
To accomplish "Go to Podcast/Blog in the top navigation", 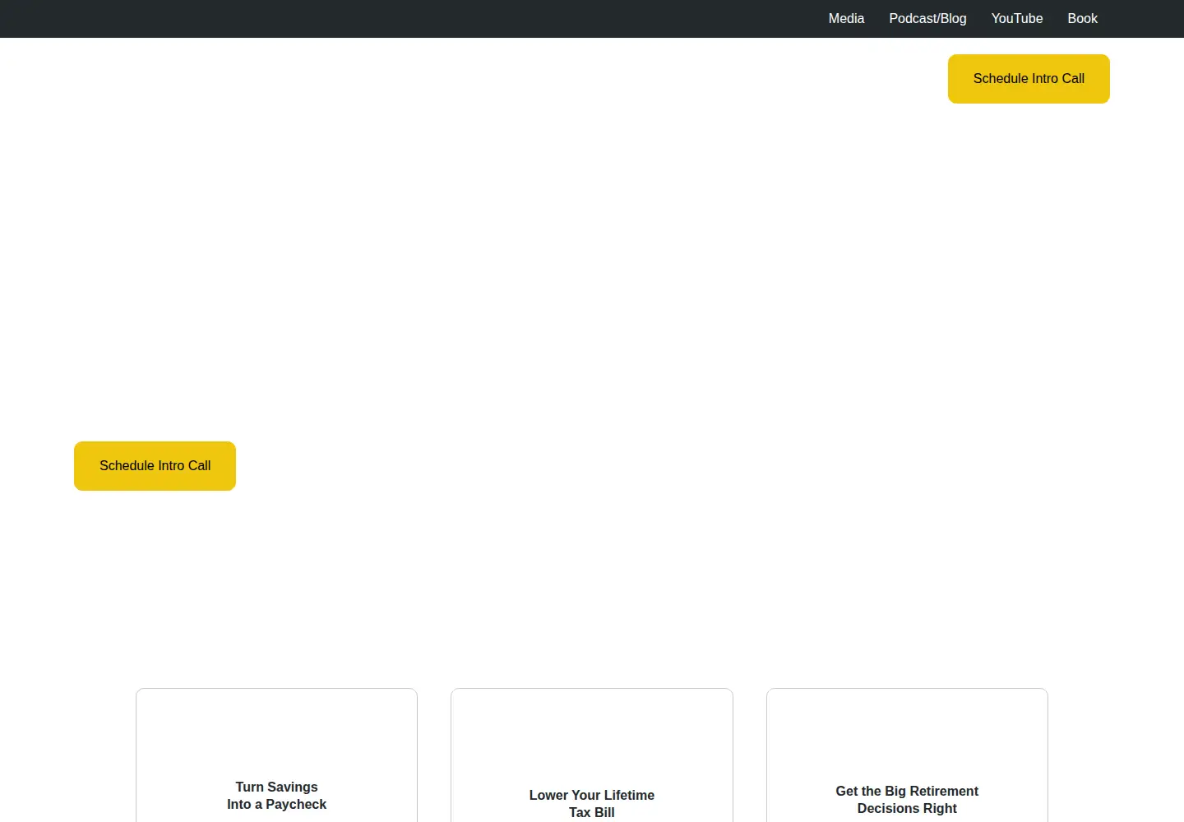I will pos(927,19).
